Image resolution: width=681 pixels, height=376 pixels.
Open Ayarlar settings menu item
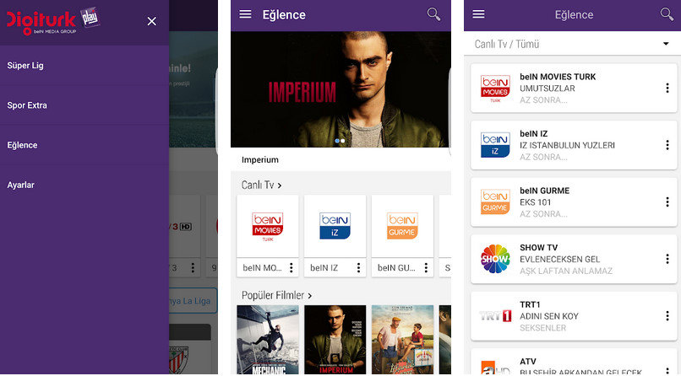[x=84, y=185]
